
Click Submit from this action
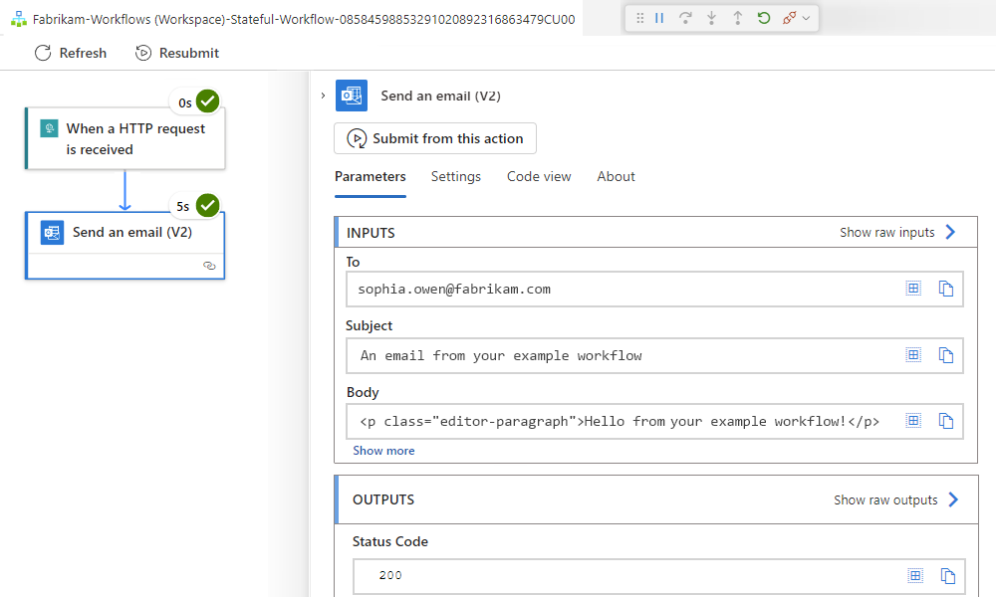pos(434,138)
